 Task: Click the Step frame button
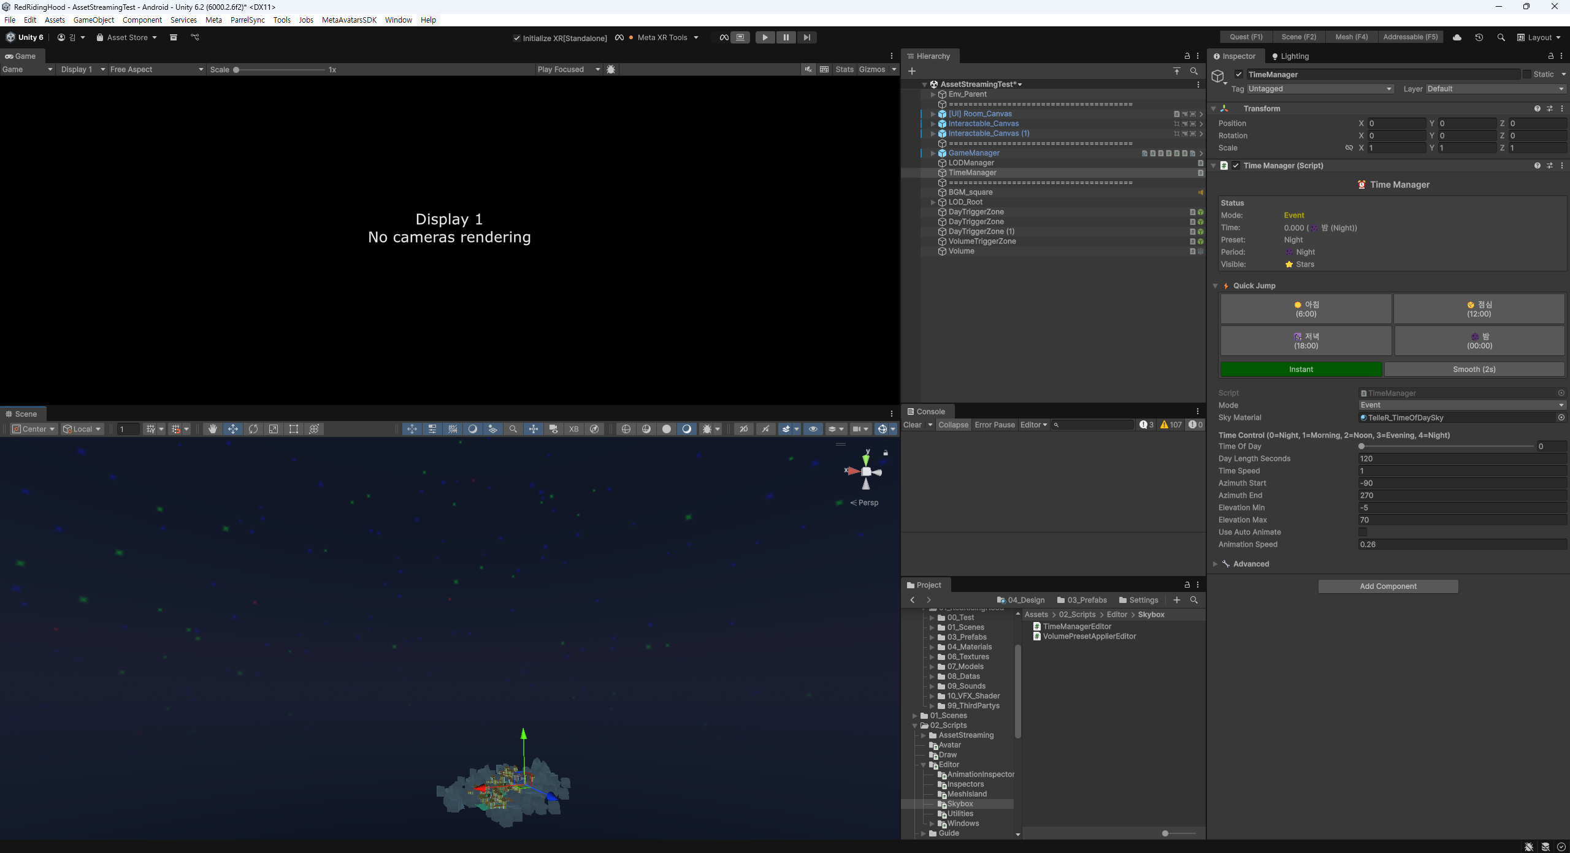click(x=806, y=37)
